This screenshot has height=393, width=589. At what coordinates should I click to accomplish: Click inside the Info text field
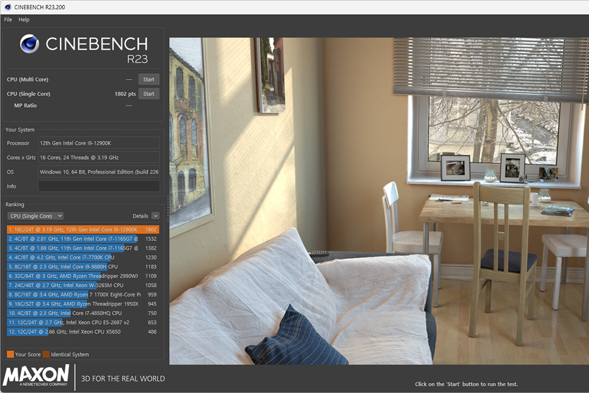click(x=99, y=186)
